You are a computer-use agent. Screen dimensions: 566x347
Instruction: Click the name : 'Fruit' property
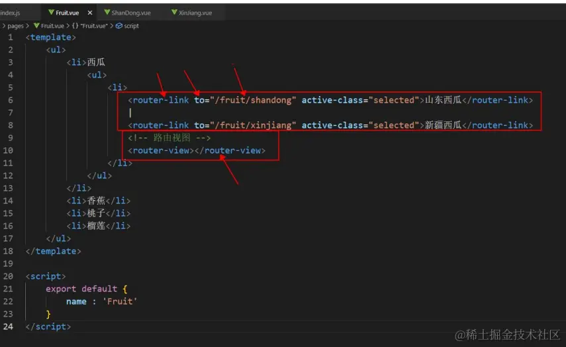102,301
